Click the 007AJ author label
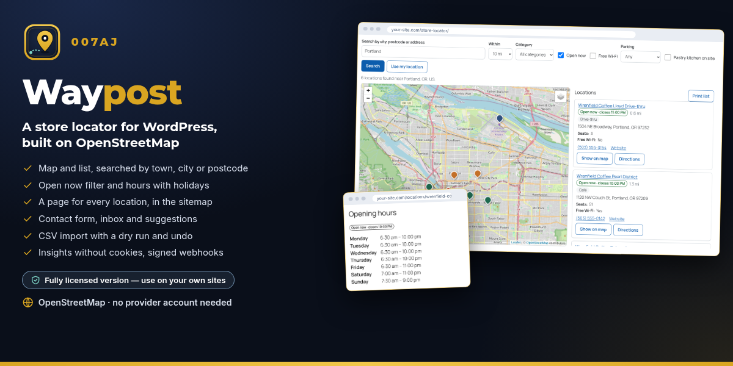The image size is (733, 366). pyautogui.click(x=94, y=42)
